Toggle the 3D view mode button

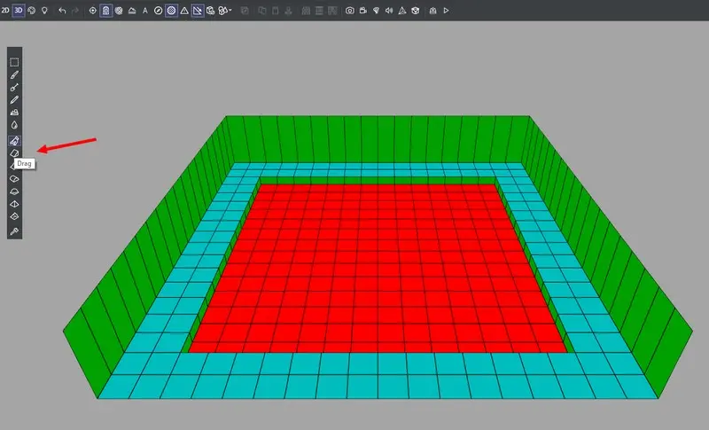pos(19,11)
